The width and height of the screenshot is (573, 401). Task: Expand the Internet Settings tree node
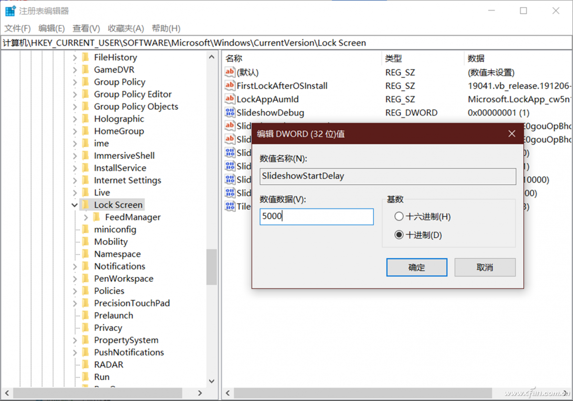pos(74,180)
